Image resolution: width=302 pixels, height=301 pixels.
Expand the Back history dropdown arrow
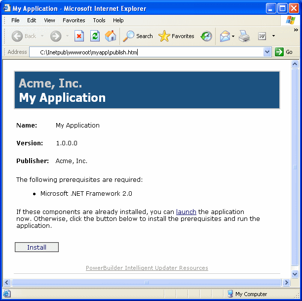point(42,36)
